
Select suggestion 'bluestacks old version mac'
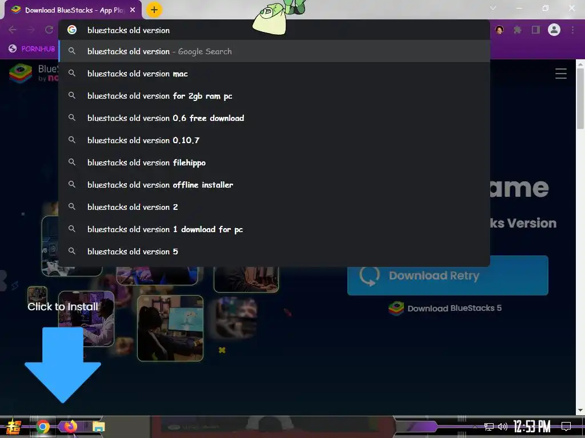[x=274, y=74]
